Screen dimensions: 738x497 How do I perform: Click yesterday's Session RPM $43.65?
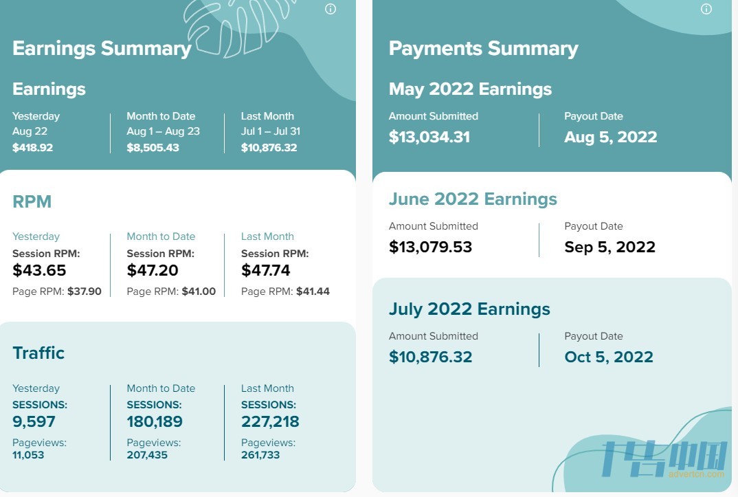[x=39, y=270]
